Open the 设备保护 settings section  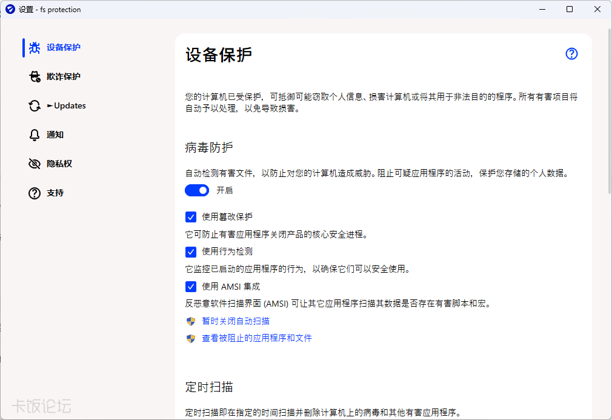(63, 48)
